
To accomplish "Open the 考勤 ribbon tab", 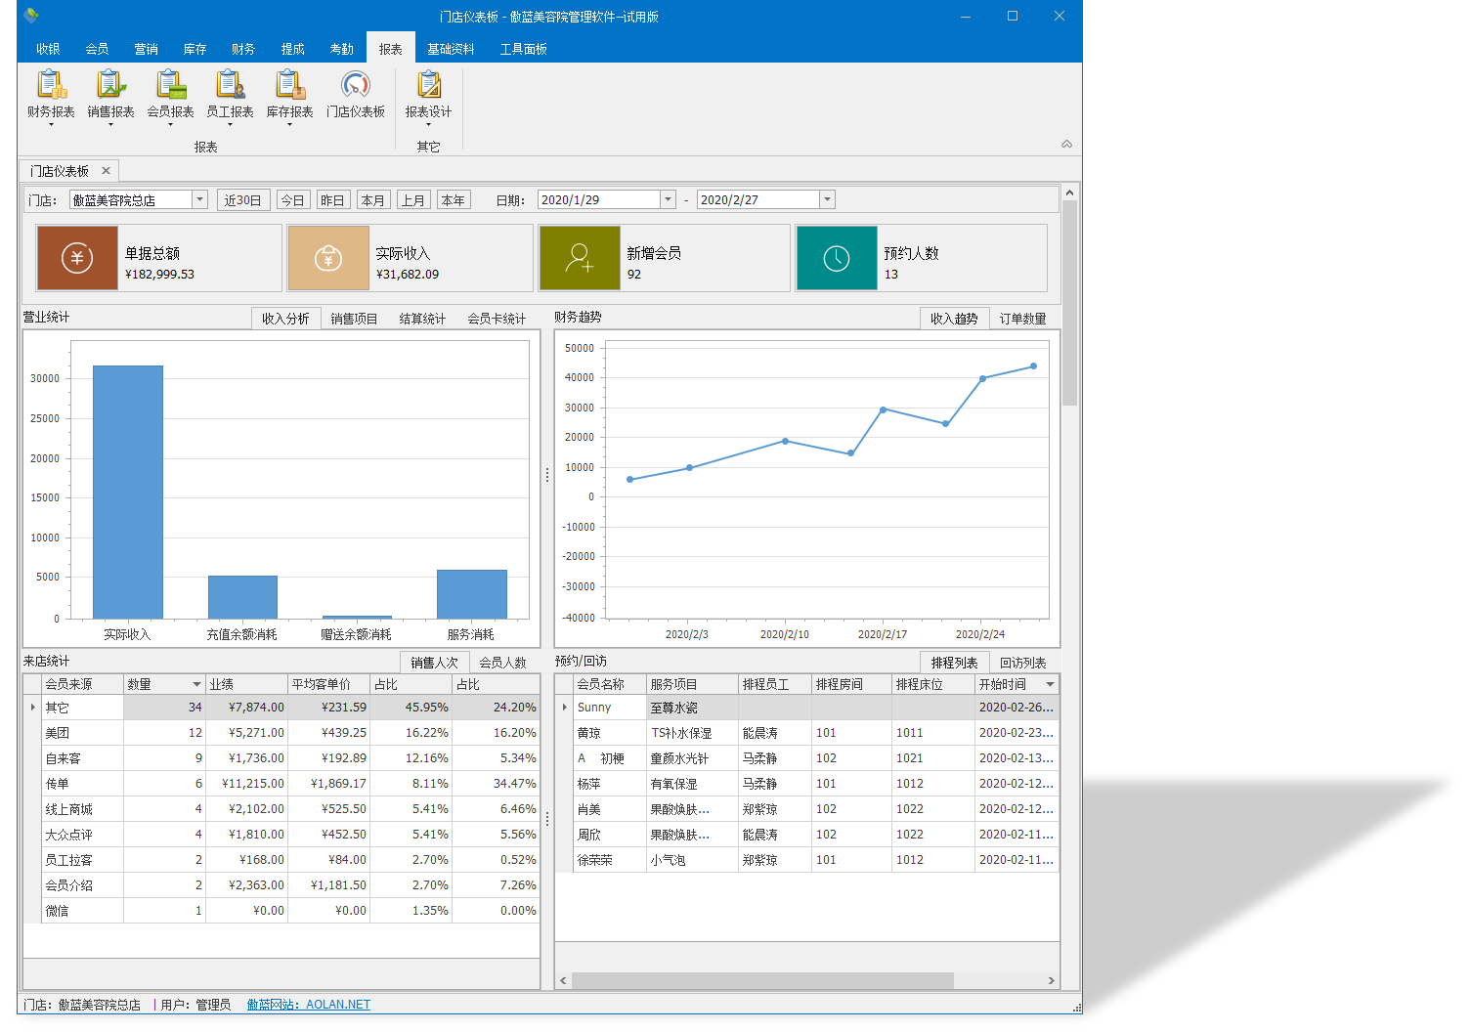I will [x=341, y=49].
